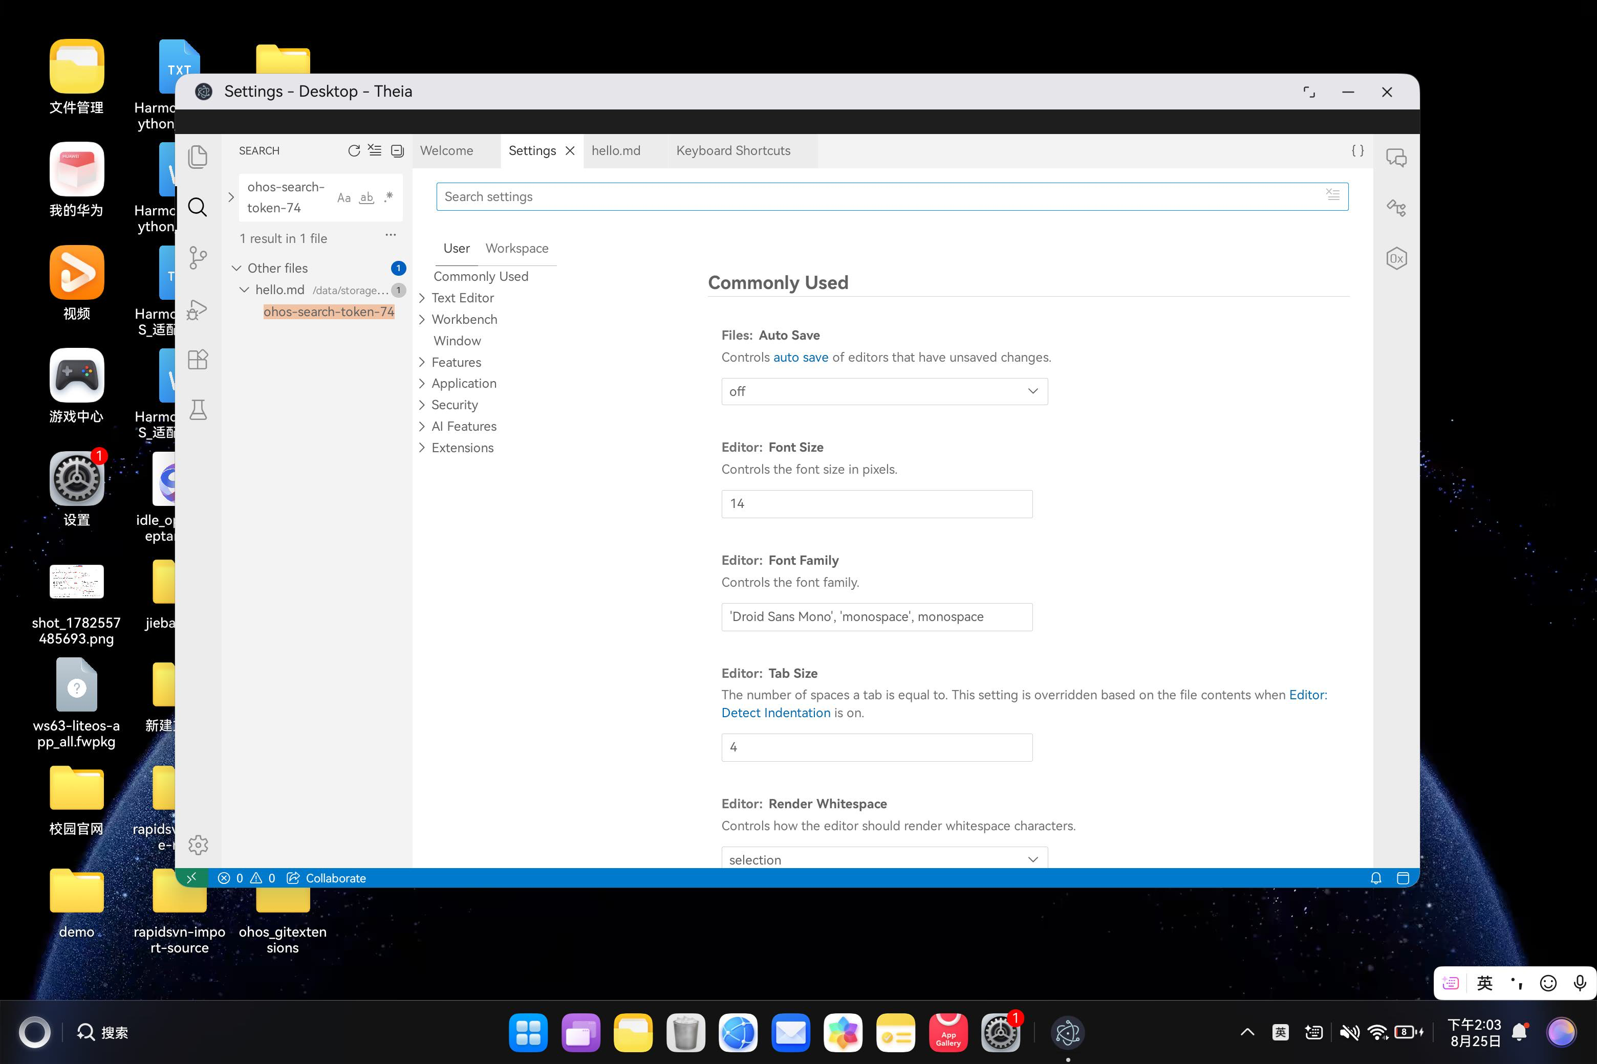Image resolution: width=1597 pixels, height=1064 pixels.
Task: Open the hex 0x icon in right sidebar
Action: click(x=1396, y=258)
